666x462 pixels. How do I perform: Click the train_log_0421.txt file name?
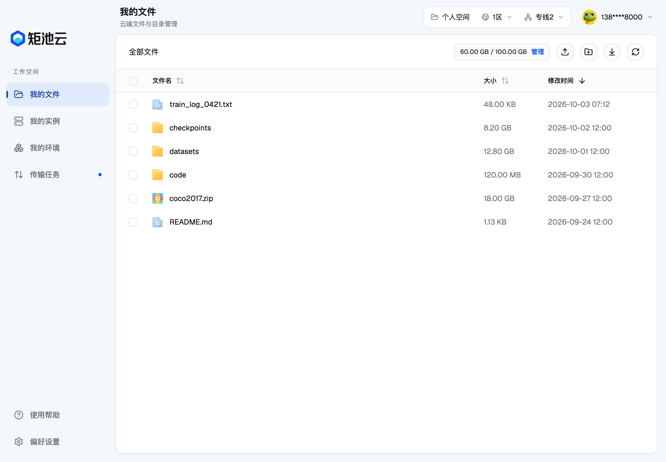click(x=201, y=105)
